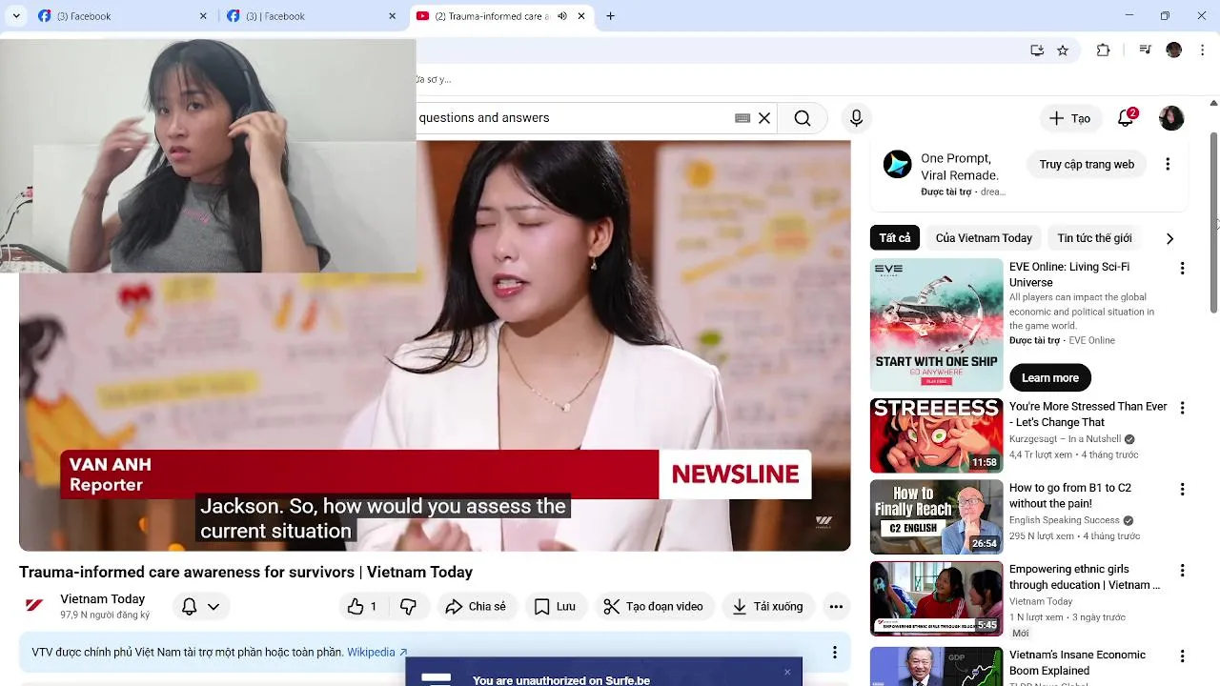The width and height of the screenshot is (1220, 686).
Task: Open Vietnam Today channel name link
Action: (102, 599)
